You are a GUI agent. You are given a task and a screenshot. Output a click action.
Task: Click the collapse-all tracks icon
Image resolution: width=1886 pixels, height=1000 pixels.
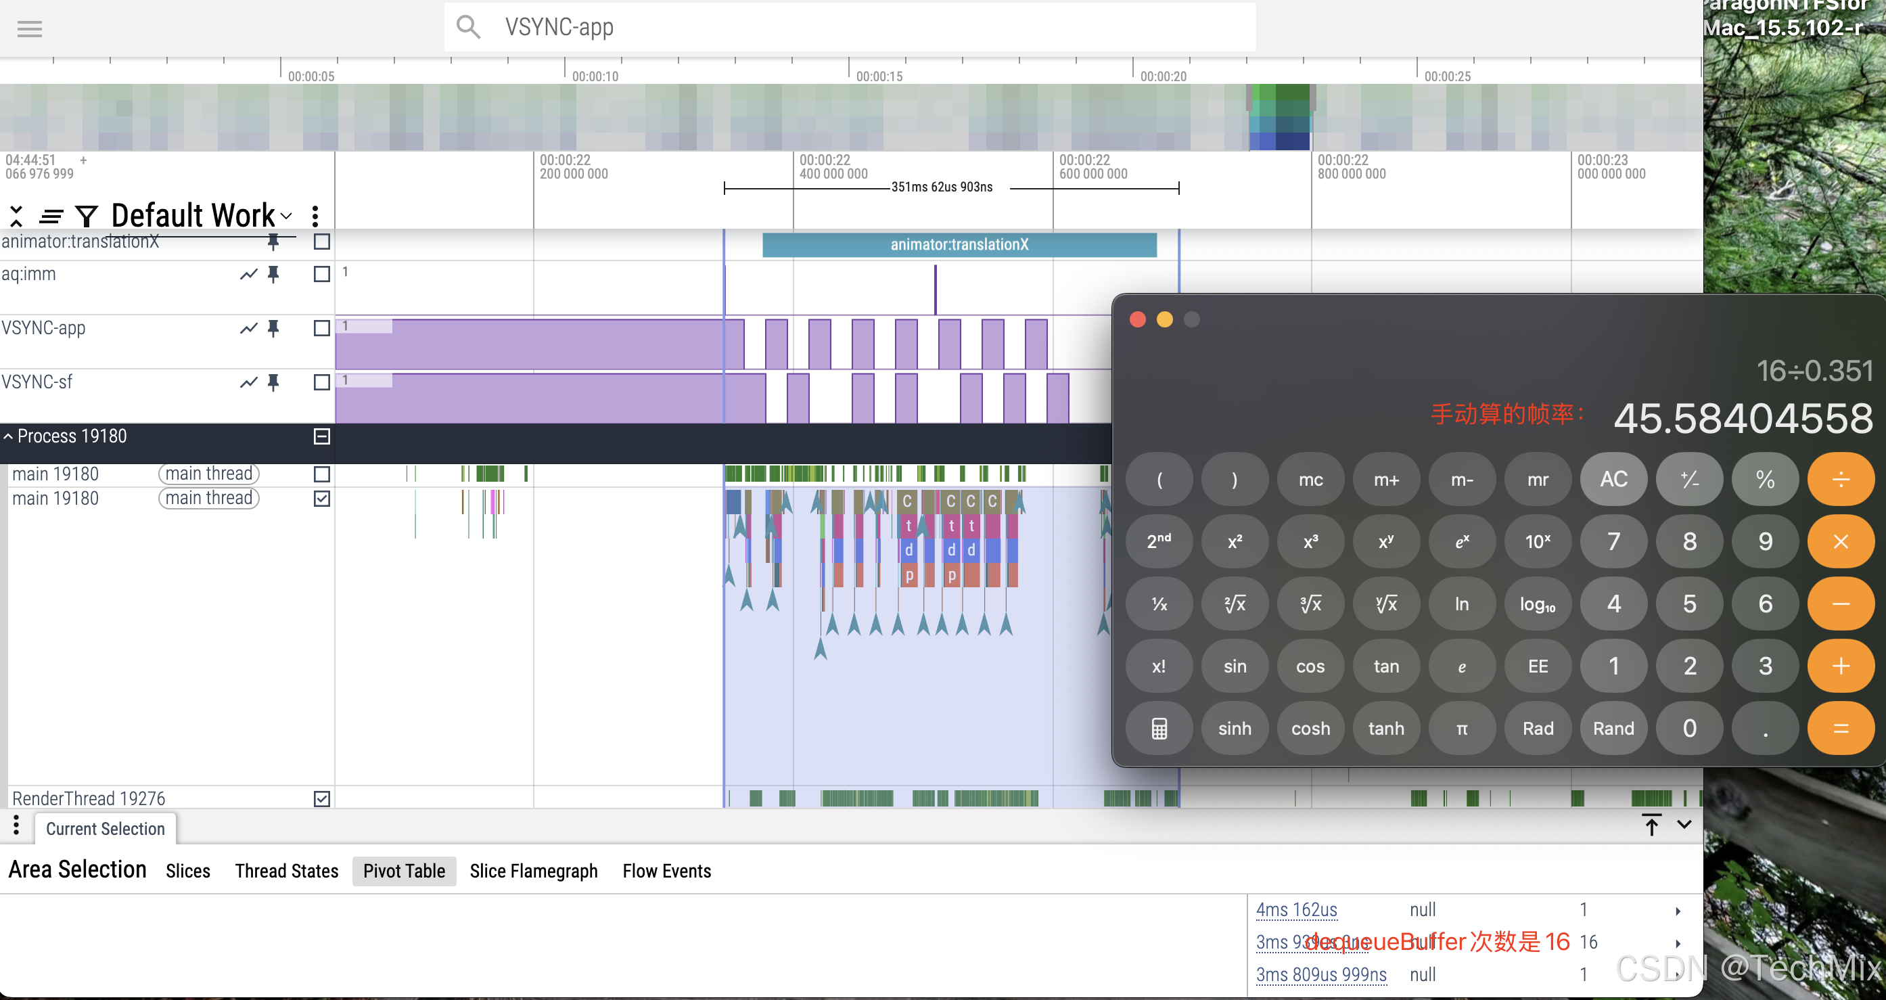pyautogui.click(x=16, y=217)
